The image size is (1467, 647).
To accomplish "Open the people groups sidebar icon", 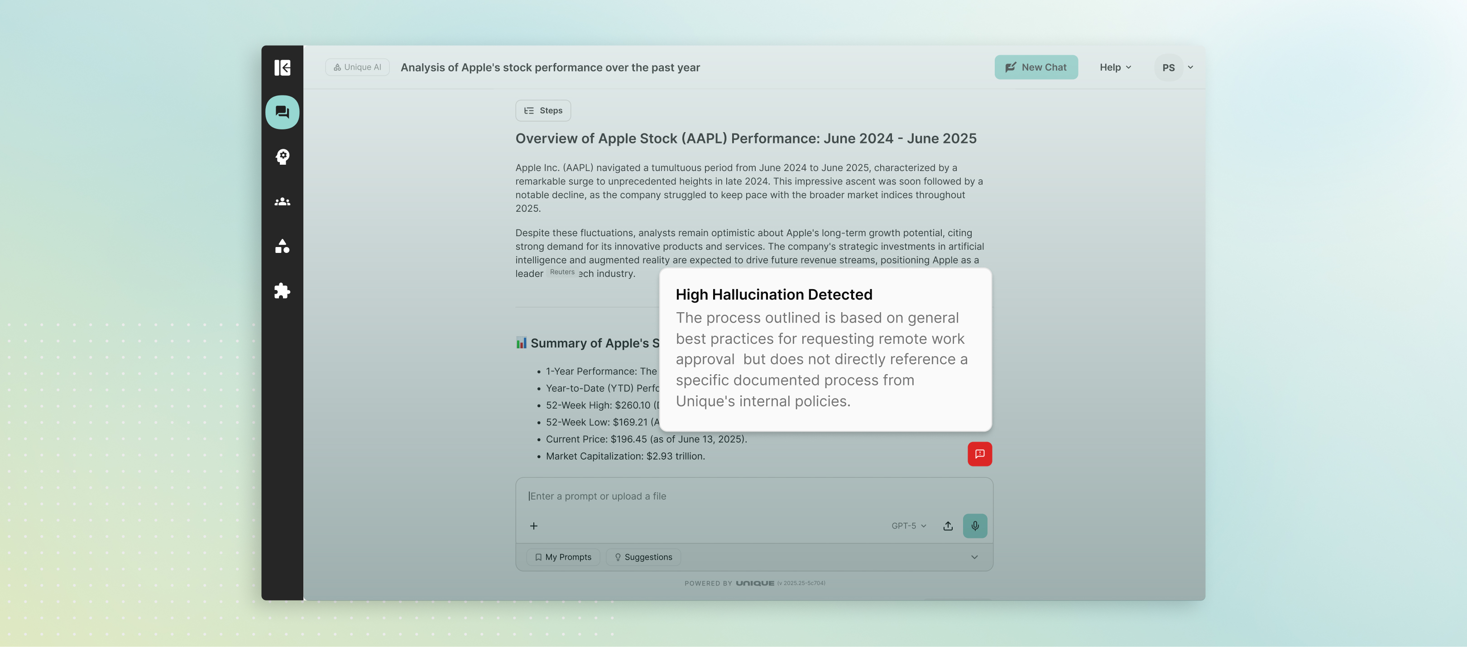I will click(x=282, y=202).
